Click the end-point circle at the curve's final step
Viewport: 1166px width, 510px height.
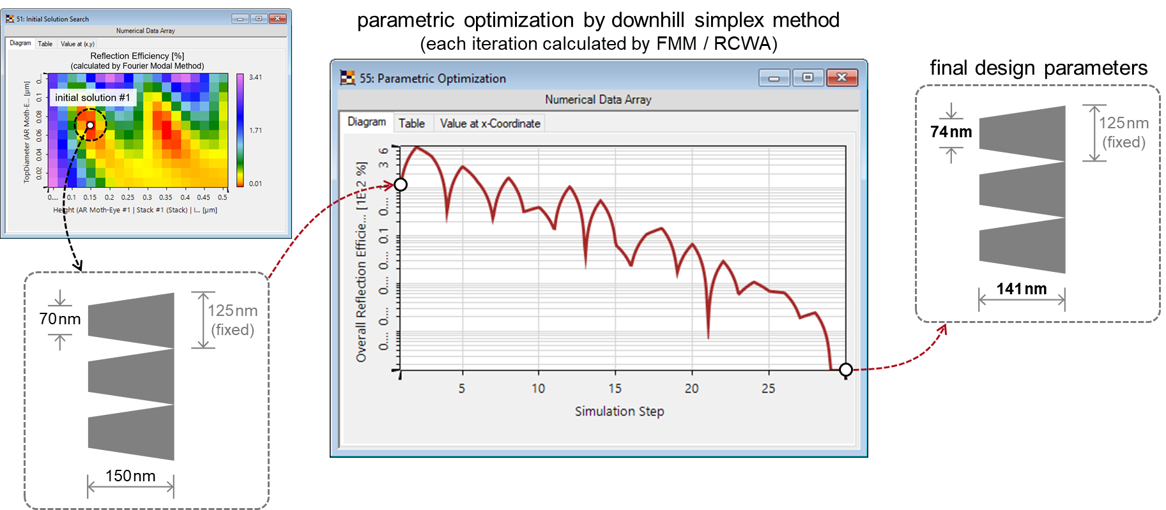click(845, 370)
